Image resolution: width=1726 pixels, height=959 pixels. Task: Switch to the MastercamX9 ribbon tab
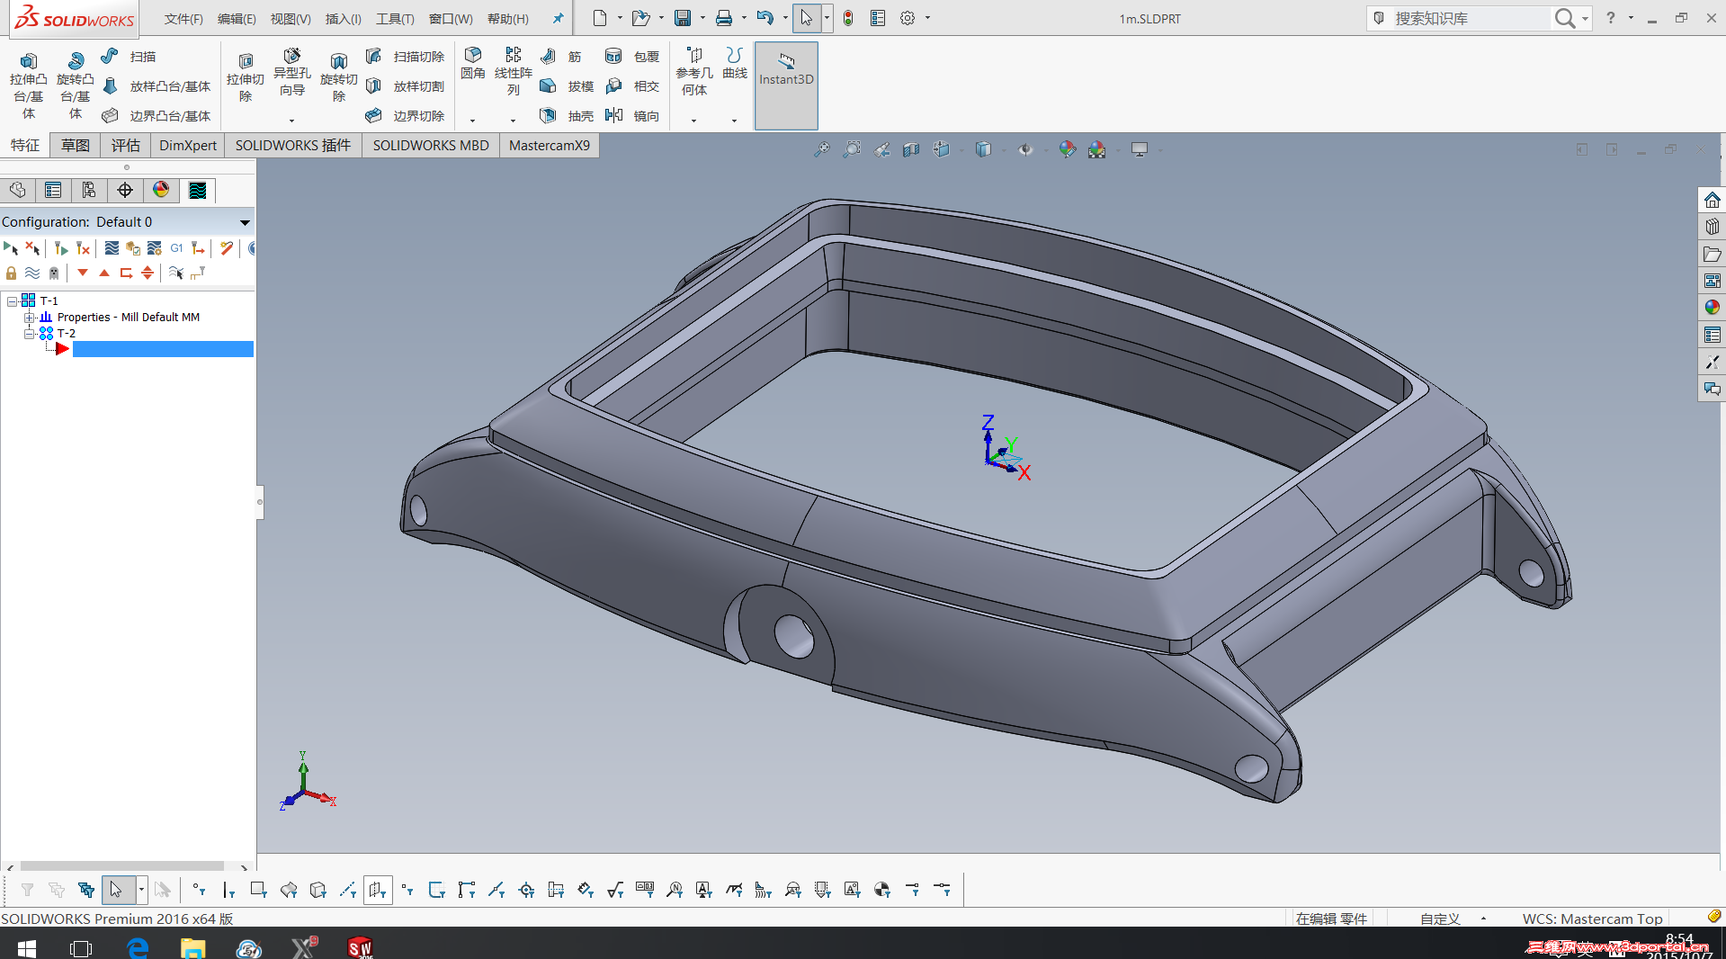(x=549, y=146)
